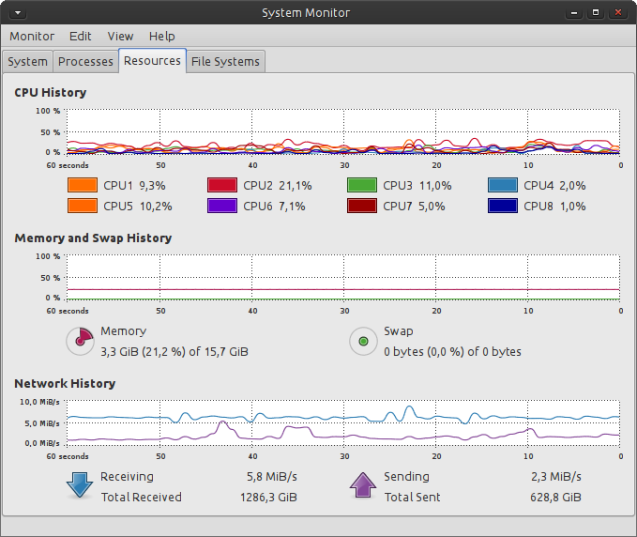Viewport: 637px width, 537px height.
Task: Open the Monitor menu
Action: point(32,36)
